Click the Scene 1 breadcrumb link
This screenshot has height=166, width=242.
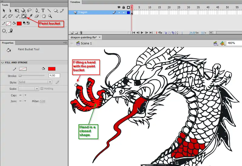86,43
